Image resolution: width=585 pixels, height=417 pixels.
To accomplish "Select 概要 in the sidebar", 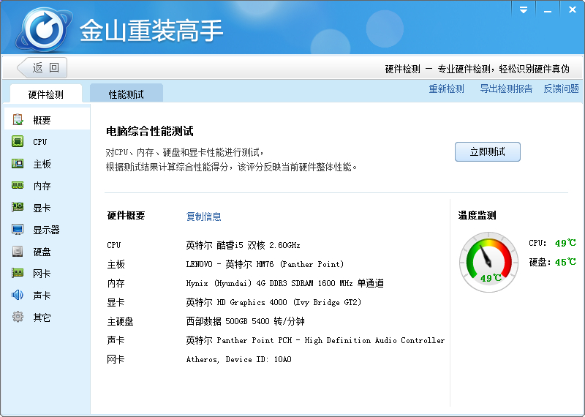I will (x=42, y=120).
